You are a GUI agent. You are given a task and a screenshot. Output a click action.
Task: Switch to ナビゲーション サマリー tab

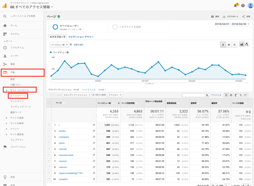tap(81, 37)
